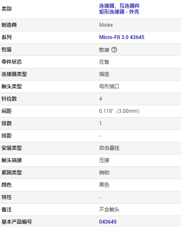Click the 自由悬挂 mounting type value
Image resolution: width=181 pixels, height=227 pixels.
(109, 148)
